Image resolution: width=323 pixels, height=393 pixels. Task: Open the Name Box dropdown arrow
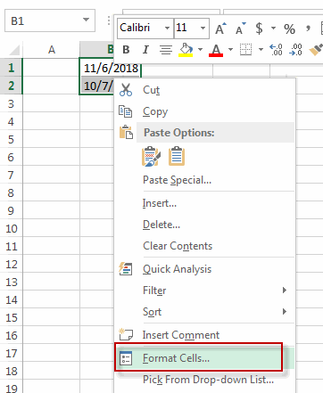tap(86, 20)
